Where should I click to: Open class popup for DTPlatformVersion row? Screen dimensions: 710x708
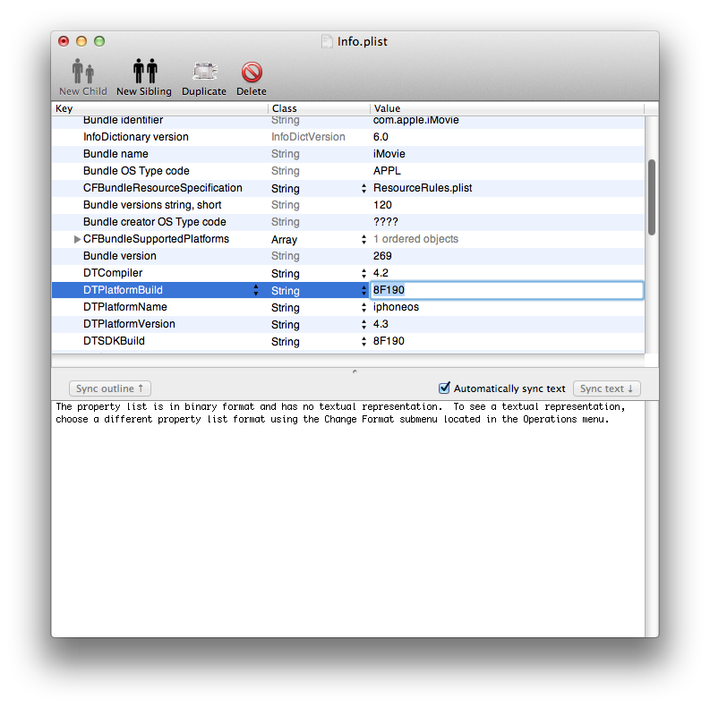point(364,325)
